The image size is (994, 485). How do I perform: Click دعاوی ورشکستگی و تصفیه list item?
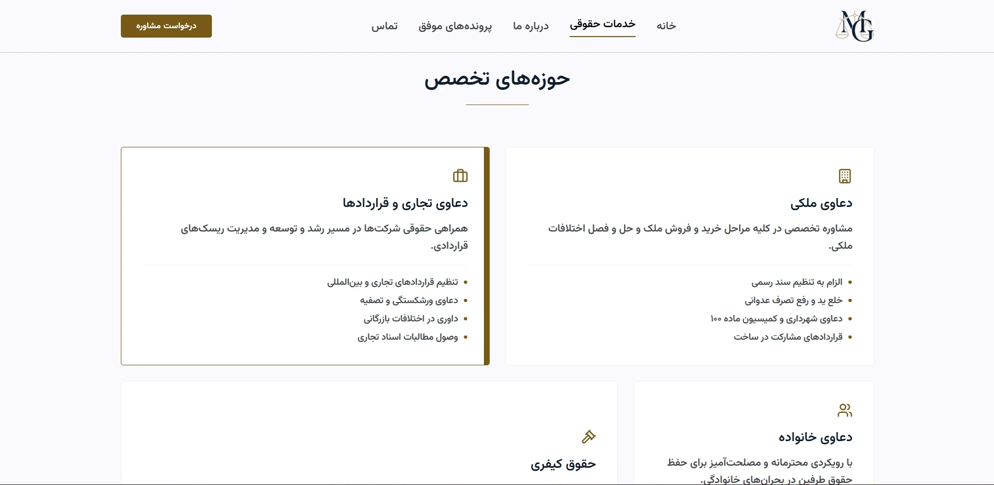coord(409,301)
